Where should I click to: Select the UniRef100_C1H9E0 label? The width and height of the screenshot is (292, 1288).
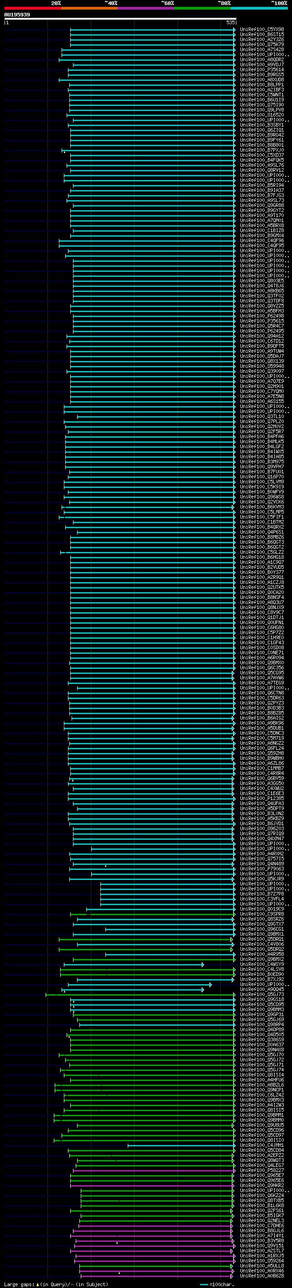tap(262, 637)
